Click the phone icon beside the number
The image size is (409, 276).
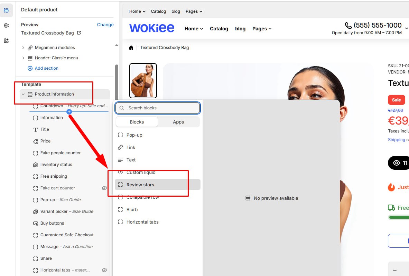pyautogui.click(x=348, y=25)
